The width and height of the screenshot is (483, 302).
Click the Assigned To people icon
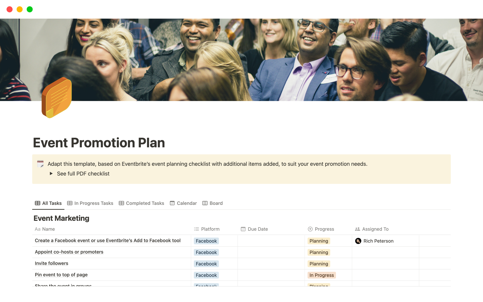point(357,229)
